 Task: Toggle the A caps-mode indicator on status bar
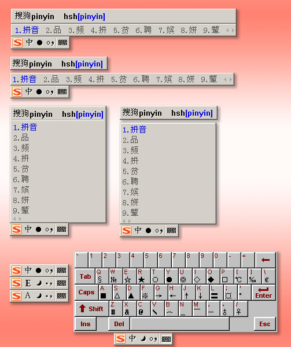28,296
